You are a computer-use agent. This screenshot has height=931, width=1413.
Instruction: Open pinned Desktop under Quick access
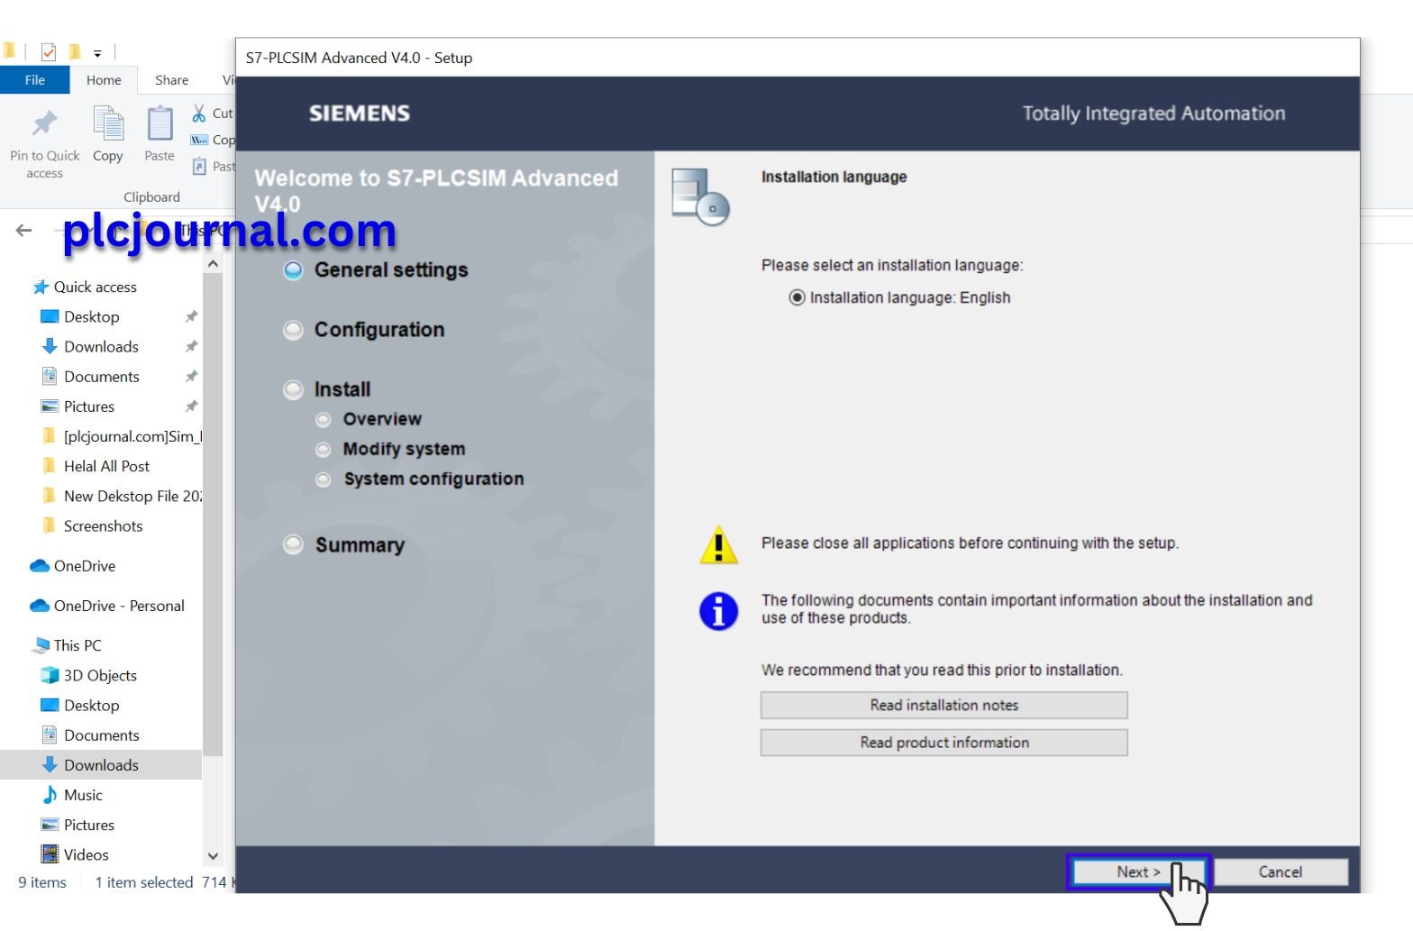click(x=91, y=316)
